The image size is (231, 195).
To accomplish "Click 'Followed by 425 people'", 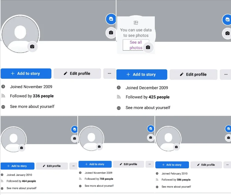I will tap(148, 97).
